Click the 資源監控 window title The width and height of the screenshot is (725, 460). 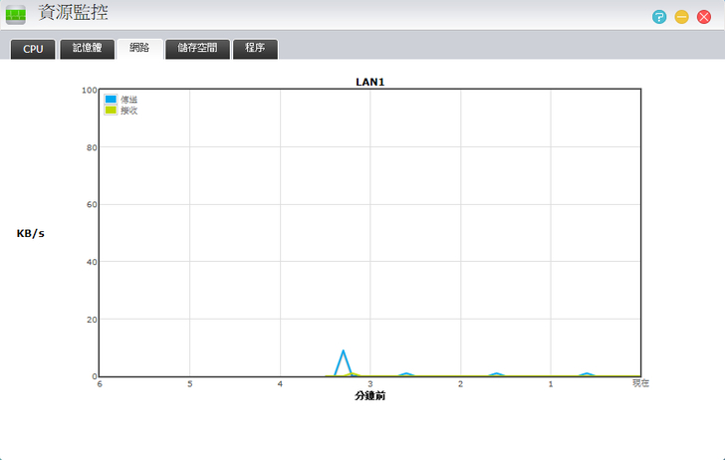click(x=73, y=13)
